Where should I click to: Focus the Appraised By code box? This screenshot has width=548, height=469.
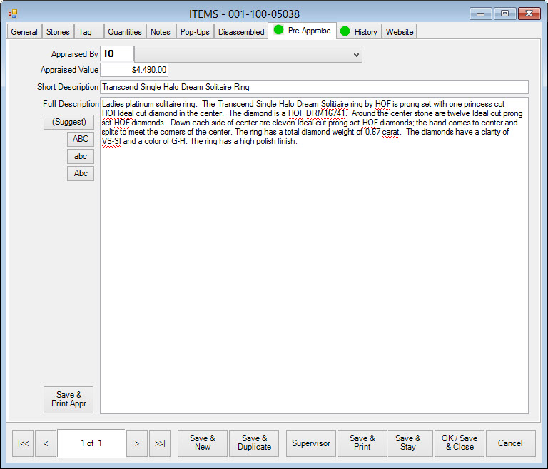tap(117, 54)
